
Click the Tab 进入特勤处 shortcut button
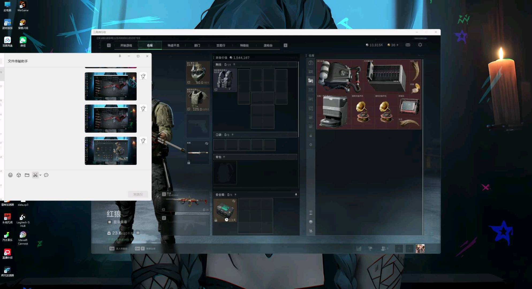(119, 249)
